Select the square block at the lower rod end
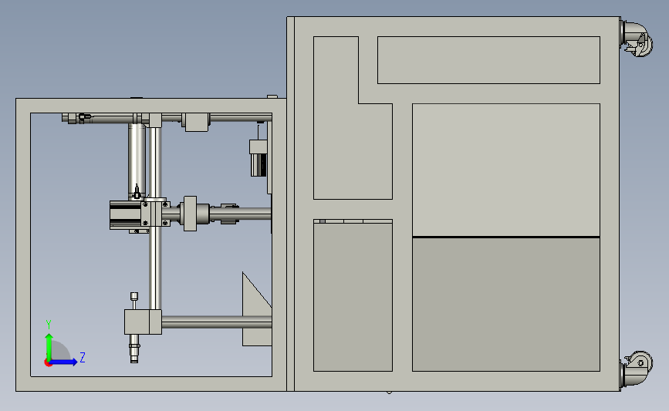This screenshot has height=411, width=669. [x=143, y=322]
